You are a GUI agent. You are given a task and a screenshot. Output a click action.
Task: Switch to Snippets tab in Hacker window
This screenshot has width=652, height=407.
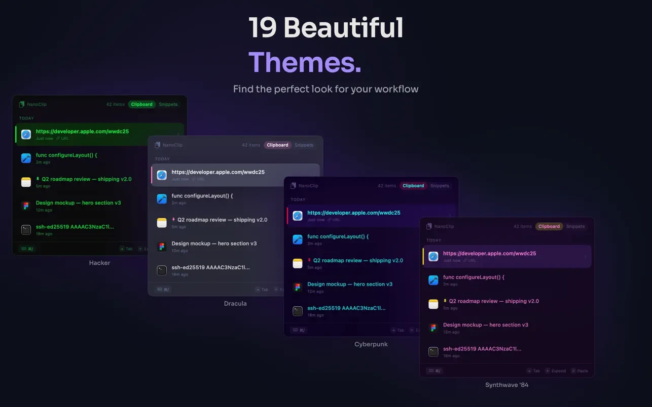(x=168, y=104)
